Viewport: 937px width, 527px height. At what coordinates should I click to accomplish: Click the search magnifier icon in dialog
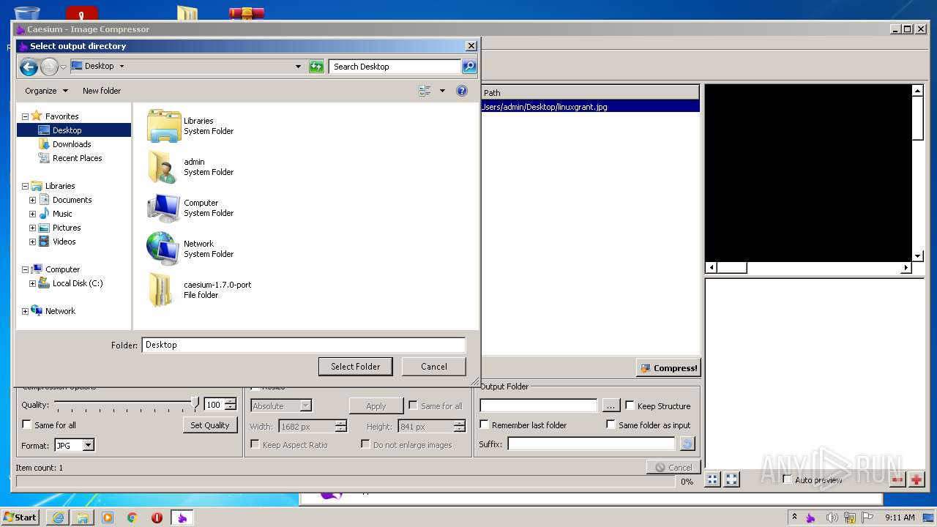point(468,67)
